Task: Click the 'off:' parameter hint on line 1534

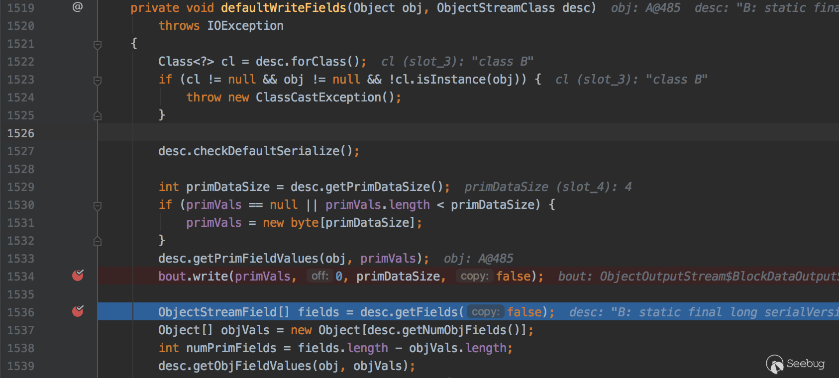Action: (x=319, y=276)
